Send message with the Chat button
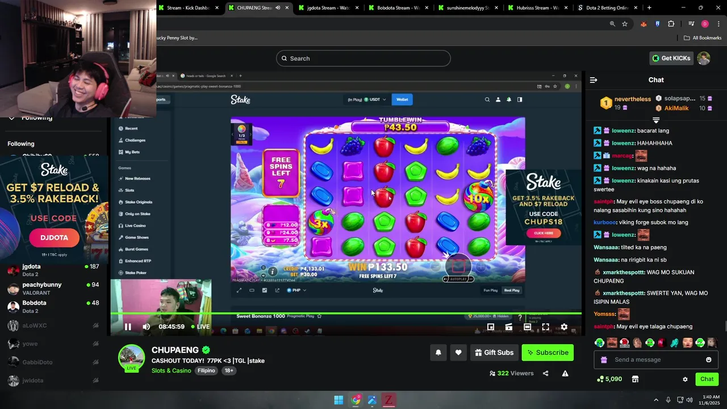 pos(707,379)
